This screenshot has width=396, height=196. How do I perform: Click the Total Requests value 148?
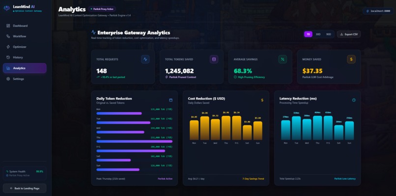click(102, 71)
